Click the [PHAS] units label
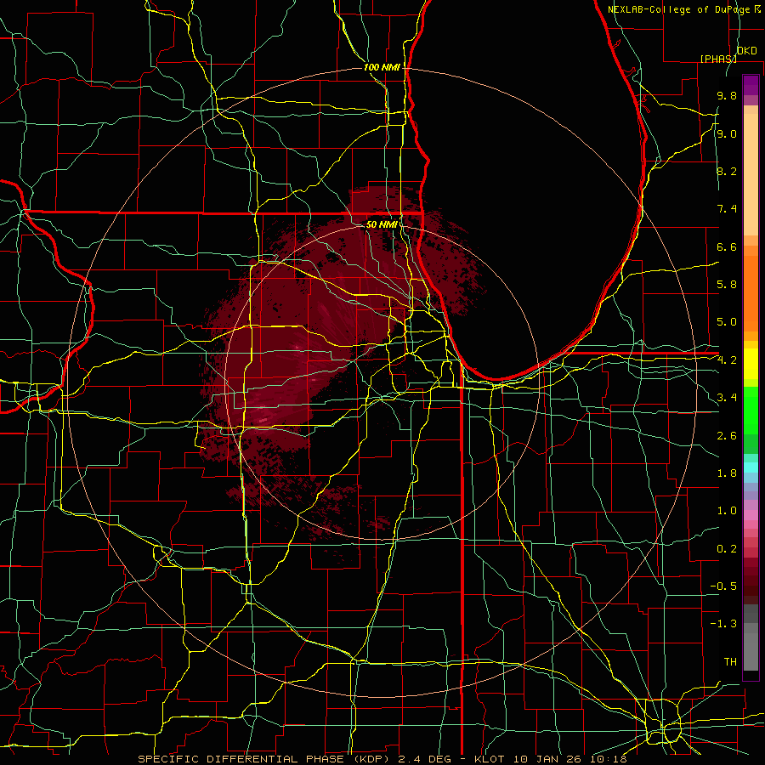Image resolution: width=765 pixels, height=765 pixels. pyautogui.click(x=718, y=59)
